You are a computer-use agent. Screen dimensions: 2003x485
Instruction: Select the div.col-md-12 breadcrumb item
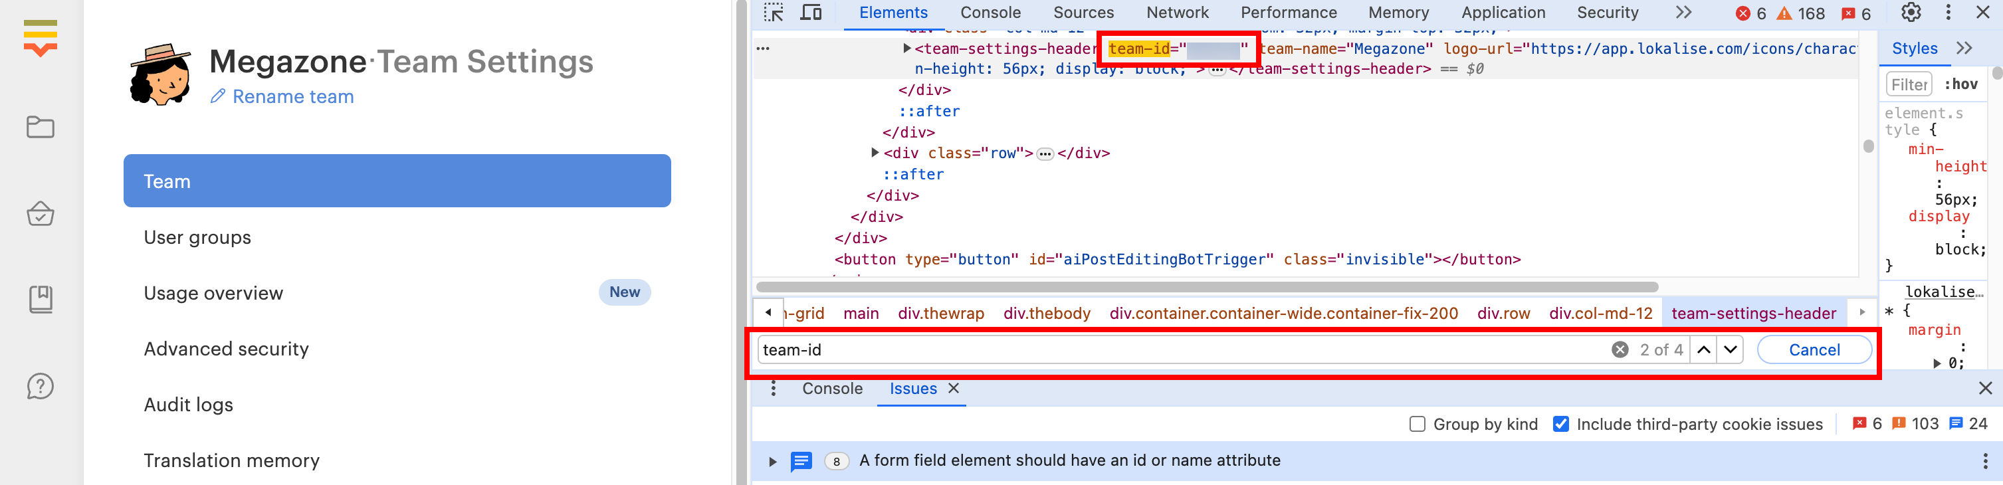pos(1600,313)
